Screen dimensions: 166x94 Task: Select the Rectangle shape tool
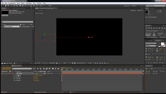tap(20, 6)
